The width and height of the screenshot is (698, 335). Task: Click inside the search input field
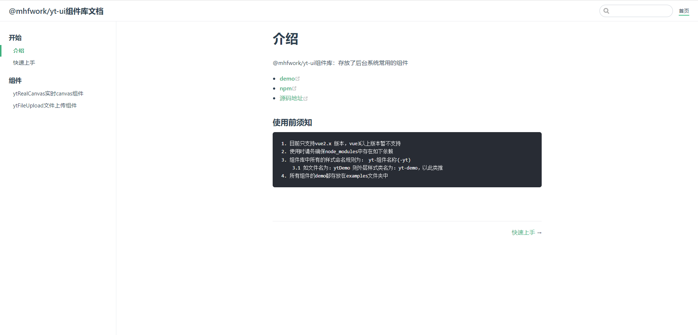(640, 11)
